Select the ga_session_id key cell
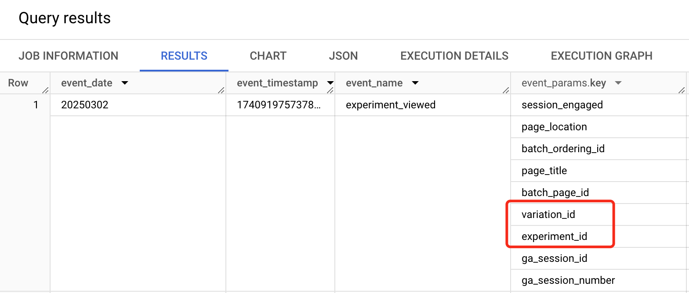This screenshot has width=689, height=293. click(598, 258)
